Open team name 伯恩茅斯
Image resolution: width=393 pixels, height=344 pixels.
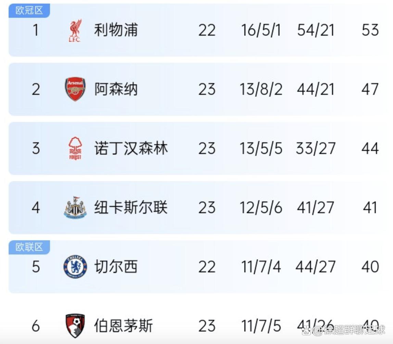(123, 326)
